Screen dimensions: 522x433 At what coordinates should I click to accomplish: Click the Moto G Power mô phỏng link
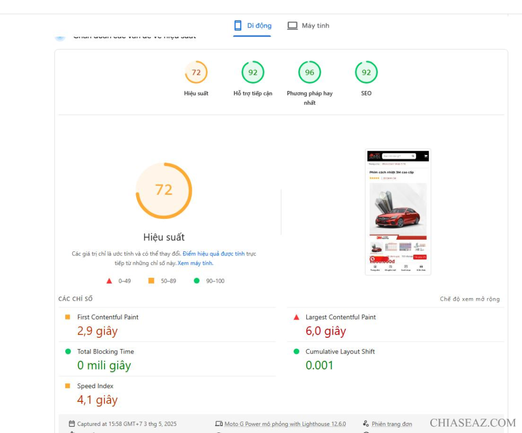285,424
